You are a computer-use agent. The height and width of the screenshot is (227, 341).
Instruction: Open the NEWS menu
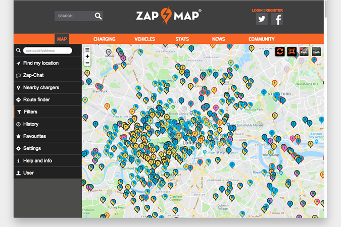219,39
